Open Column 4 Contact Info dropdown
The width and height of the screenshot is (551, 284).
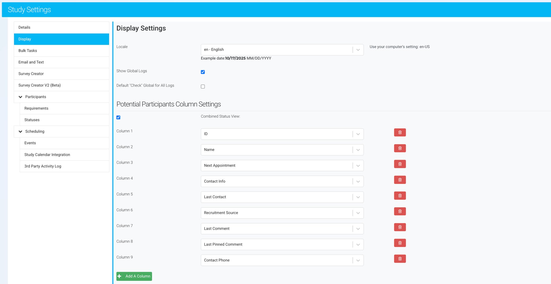coord(282,181)
